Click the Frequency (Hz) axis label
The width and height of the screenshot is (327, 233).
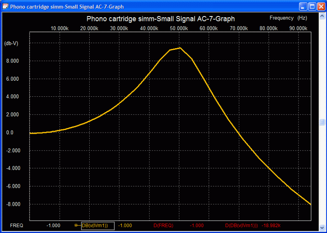pos(288,18)
